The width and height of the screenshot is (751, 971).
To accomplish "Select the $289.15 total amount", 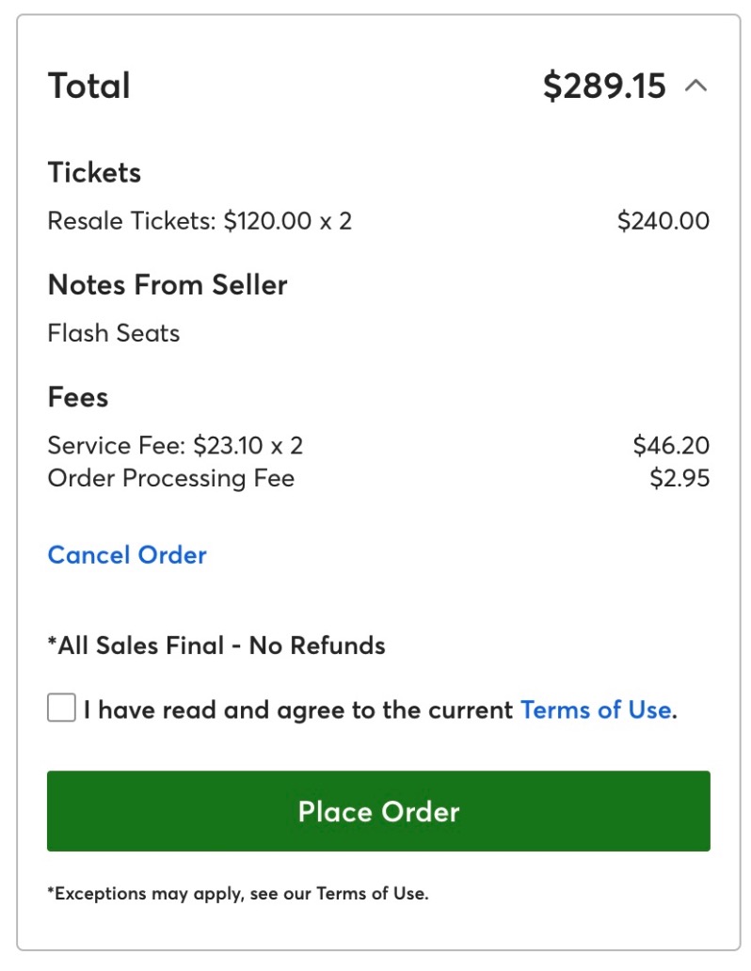I will point(604,87).
